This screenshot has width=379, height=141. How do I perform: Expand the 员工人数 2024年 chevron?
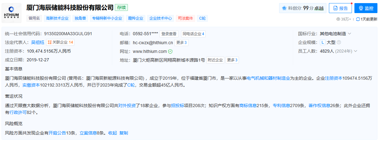coord(355,51)
